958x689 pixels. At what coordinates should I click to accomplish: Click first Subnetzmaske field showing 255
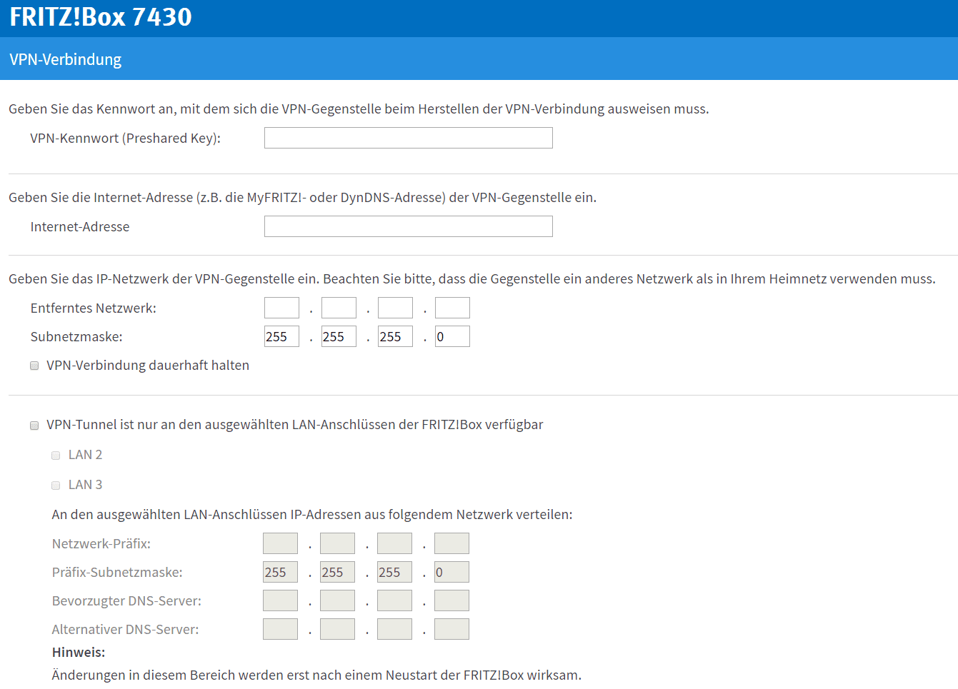pyautogui.click(x=281, y=336)
